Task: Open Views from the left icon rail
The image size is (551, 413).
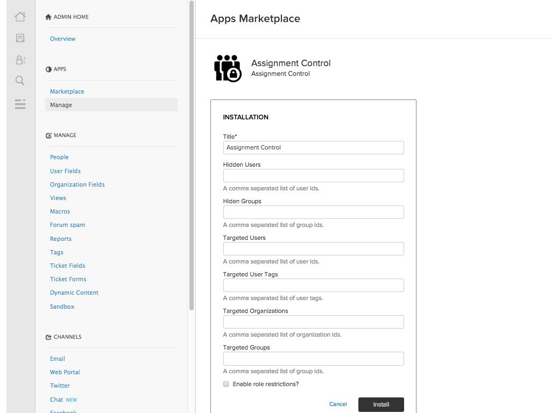Action: pyautogui.click(x=20, y=38)
